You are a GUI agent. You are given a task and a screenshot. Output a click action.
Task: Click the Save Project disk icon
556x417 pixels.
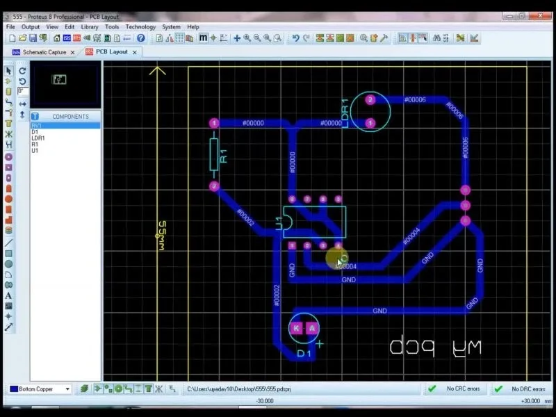[33, 38]
